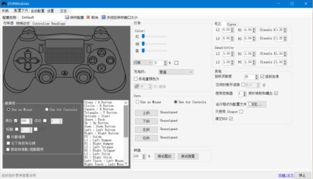The image size is (313, 179).
Task: Click the Triangle button on the controller image
Action: (x=102, y=53)
